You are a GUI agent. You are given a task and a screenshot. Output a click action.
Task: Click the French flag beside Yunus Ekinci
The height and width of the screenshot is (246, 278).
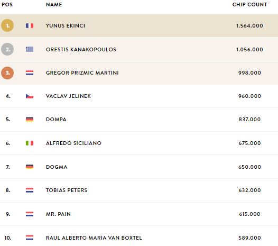(30, 26)
